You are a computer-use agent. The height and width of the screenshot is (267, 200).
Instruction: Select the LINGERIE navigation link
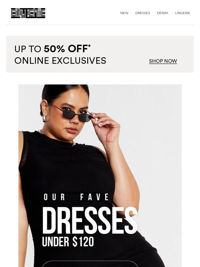coord(182,13)
